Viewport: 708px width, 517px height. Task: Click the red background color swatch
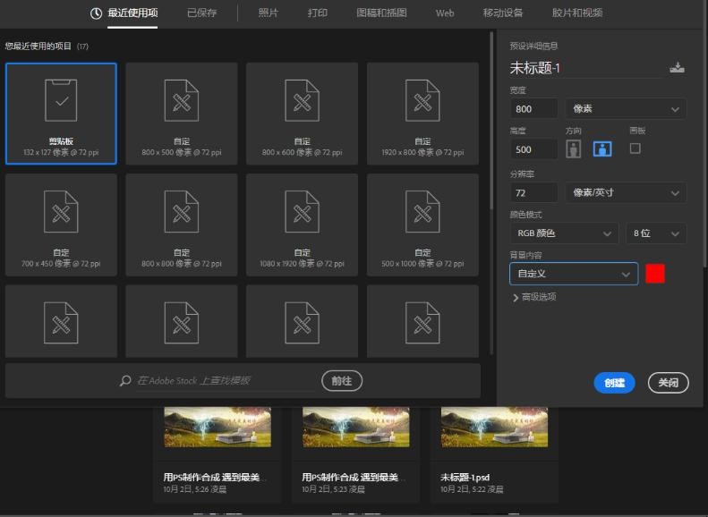(x=655, y=274)
